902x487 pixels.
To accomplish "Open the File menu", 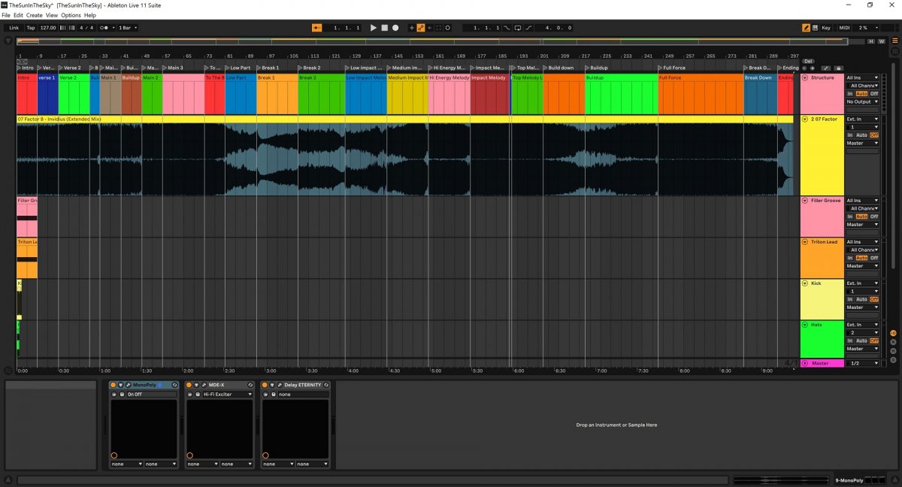I will point(6,15).
